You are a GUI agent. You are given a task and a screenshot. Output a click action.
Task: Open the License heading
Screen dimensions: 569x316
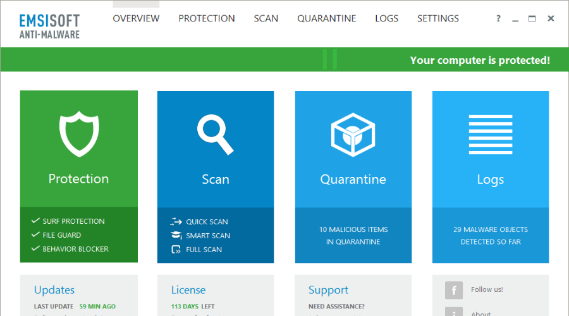coord(188,290)
